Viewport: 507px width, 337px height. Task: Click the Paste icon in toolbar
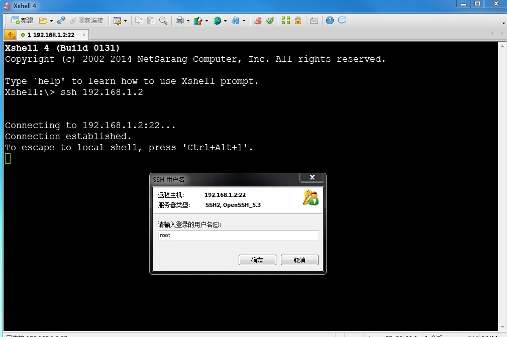(151, 21)
